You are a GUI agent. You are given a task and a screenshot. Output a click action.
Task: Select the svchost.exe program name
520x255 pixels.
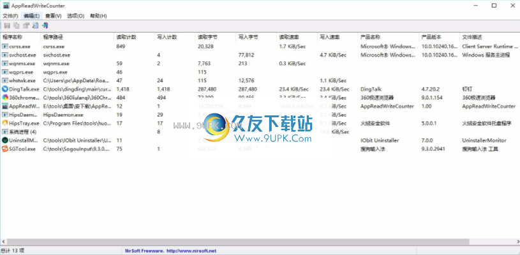pos(22,55)
